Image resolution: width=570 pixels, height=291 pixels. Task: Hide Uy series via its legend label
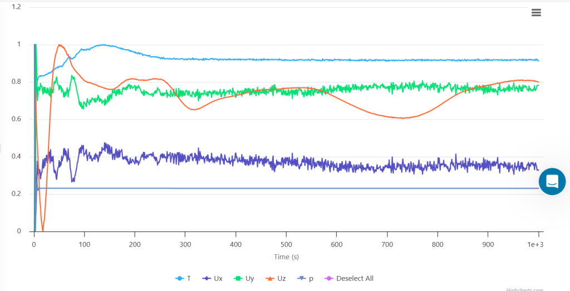point(250,278)
